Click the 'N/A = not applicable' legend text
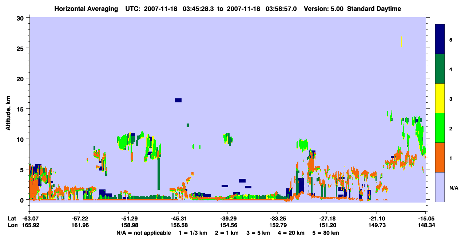This screenshot has width=473, height=243. click(x=144, y=233)
